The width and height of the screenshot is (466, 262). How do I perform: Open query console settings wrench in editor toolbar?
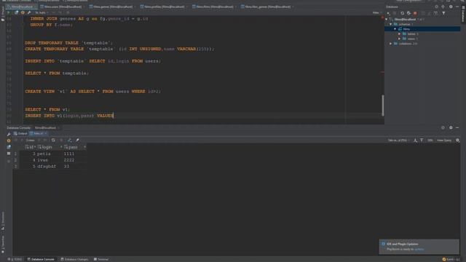click(29, 13)
